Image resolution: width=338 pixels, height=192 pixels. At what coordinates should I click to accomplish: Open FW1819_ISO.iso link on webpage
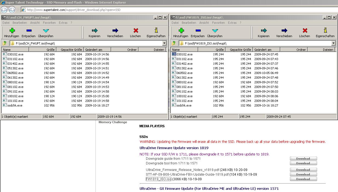coord(158,179)
